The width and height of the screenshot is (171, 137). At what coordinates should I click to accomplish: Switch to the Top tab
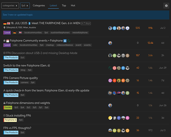tap(64, 5)
